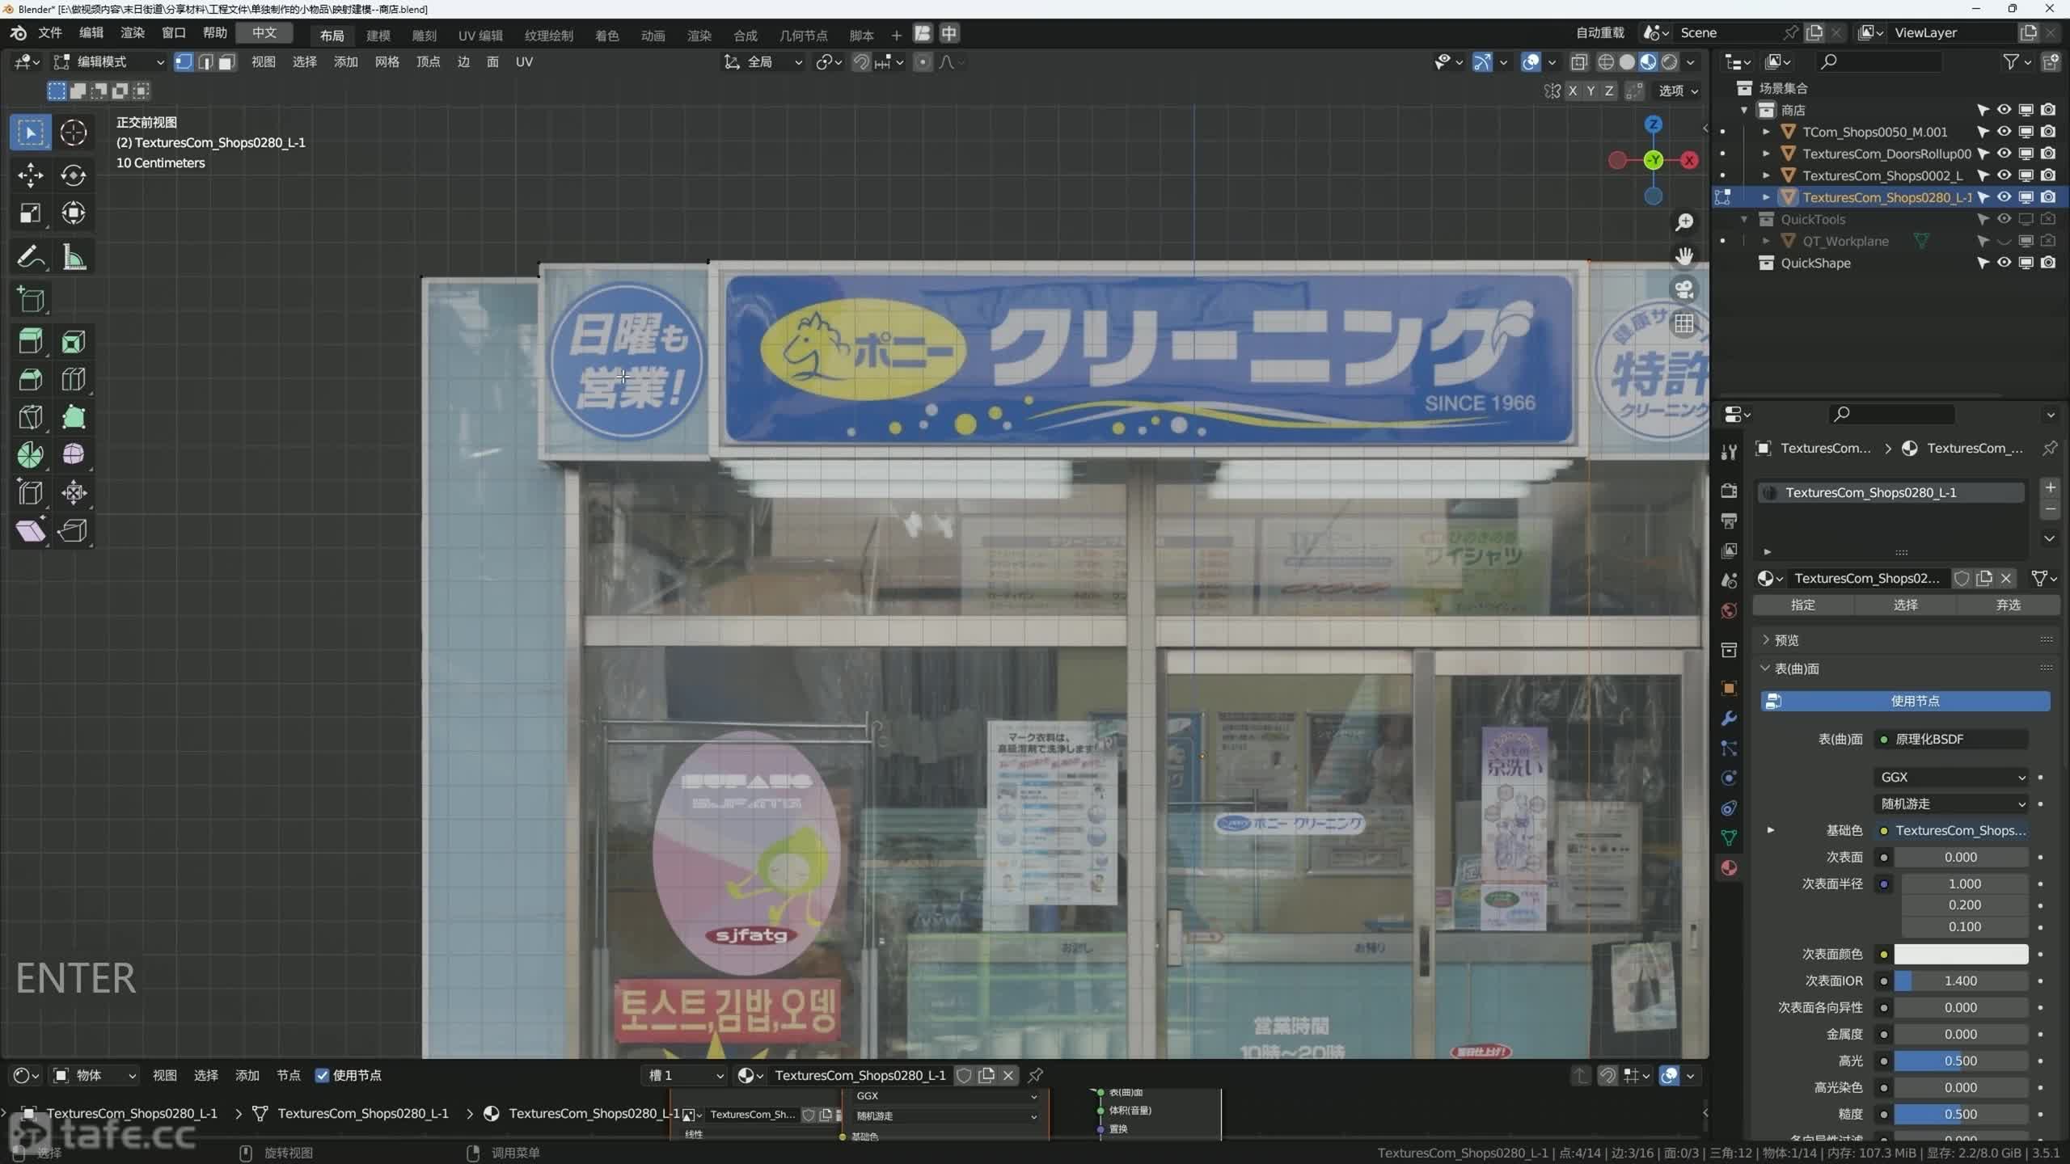Viewport: 2070px width, 1164px height.
Task: Switch to wireframe viewport shading
Action: (1606, 62)
